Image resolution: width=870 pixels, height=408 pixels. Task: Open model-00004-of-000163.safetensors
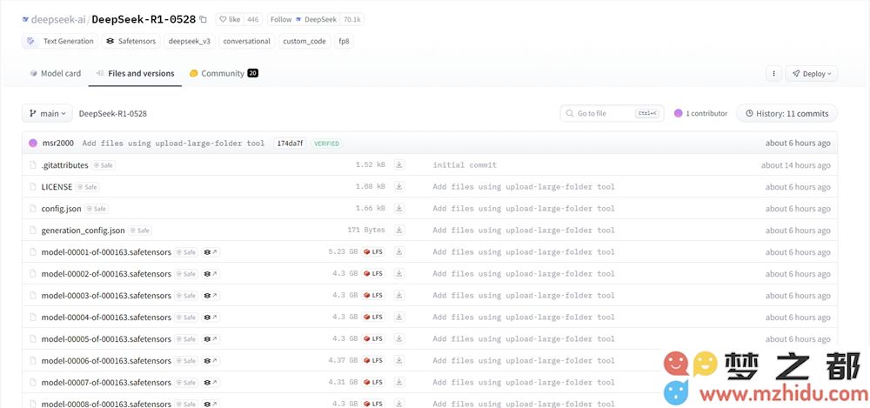pyautogui.click(x=106, y=317)
